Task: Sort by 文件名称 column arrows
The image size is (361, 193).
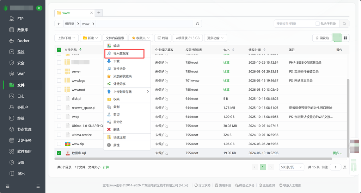Action: pos(80,50)
